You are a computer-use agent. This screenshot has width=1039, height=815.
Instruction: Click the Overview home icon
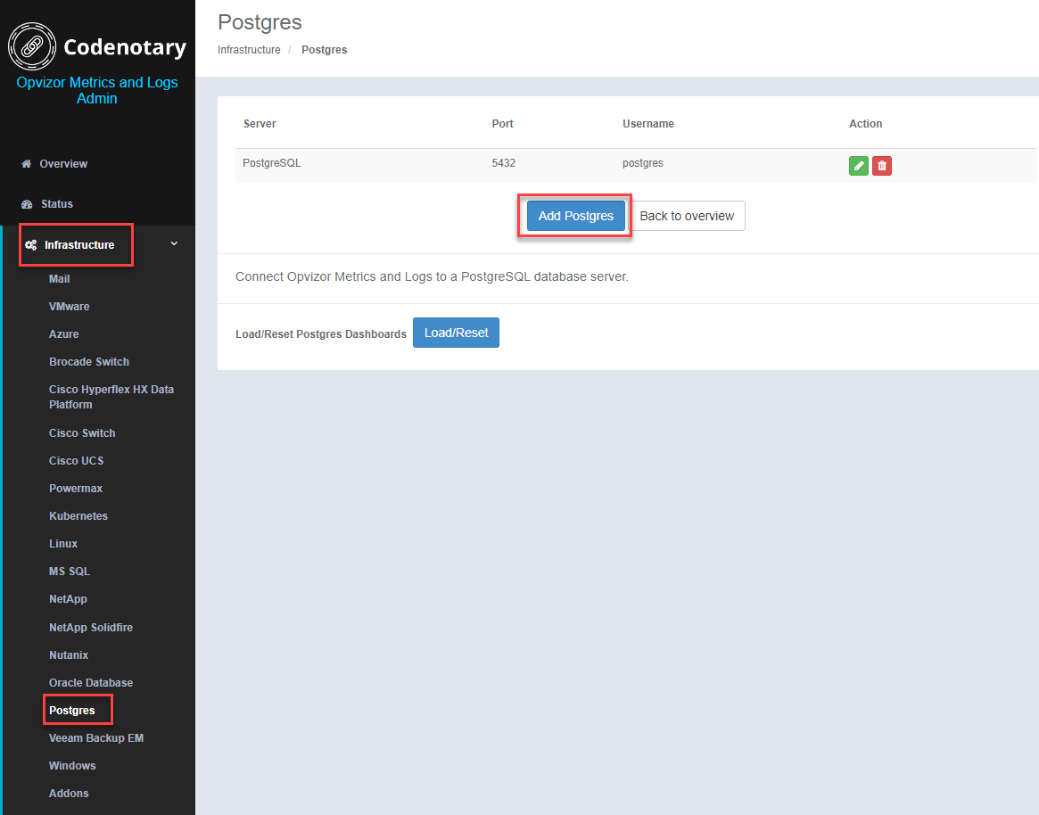(27, 164)
